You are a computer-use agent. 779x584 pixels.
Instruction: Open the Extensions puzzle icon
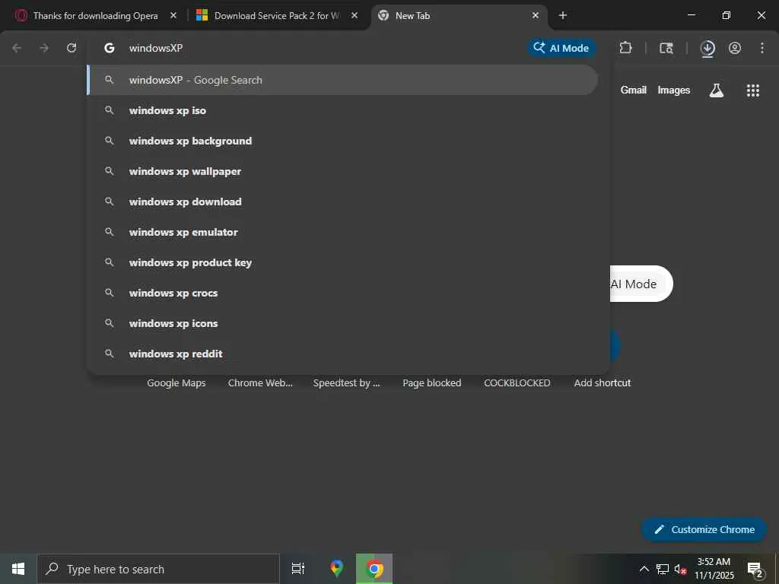625,48
